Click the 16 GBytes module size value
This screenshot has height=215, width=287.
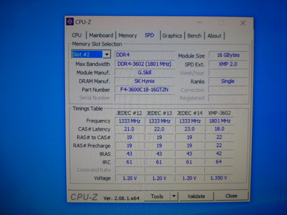tap(228, 55)
